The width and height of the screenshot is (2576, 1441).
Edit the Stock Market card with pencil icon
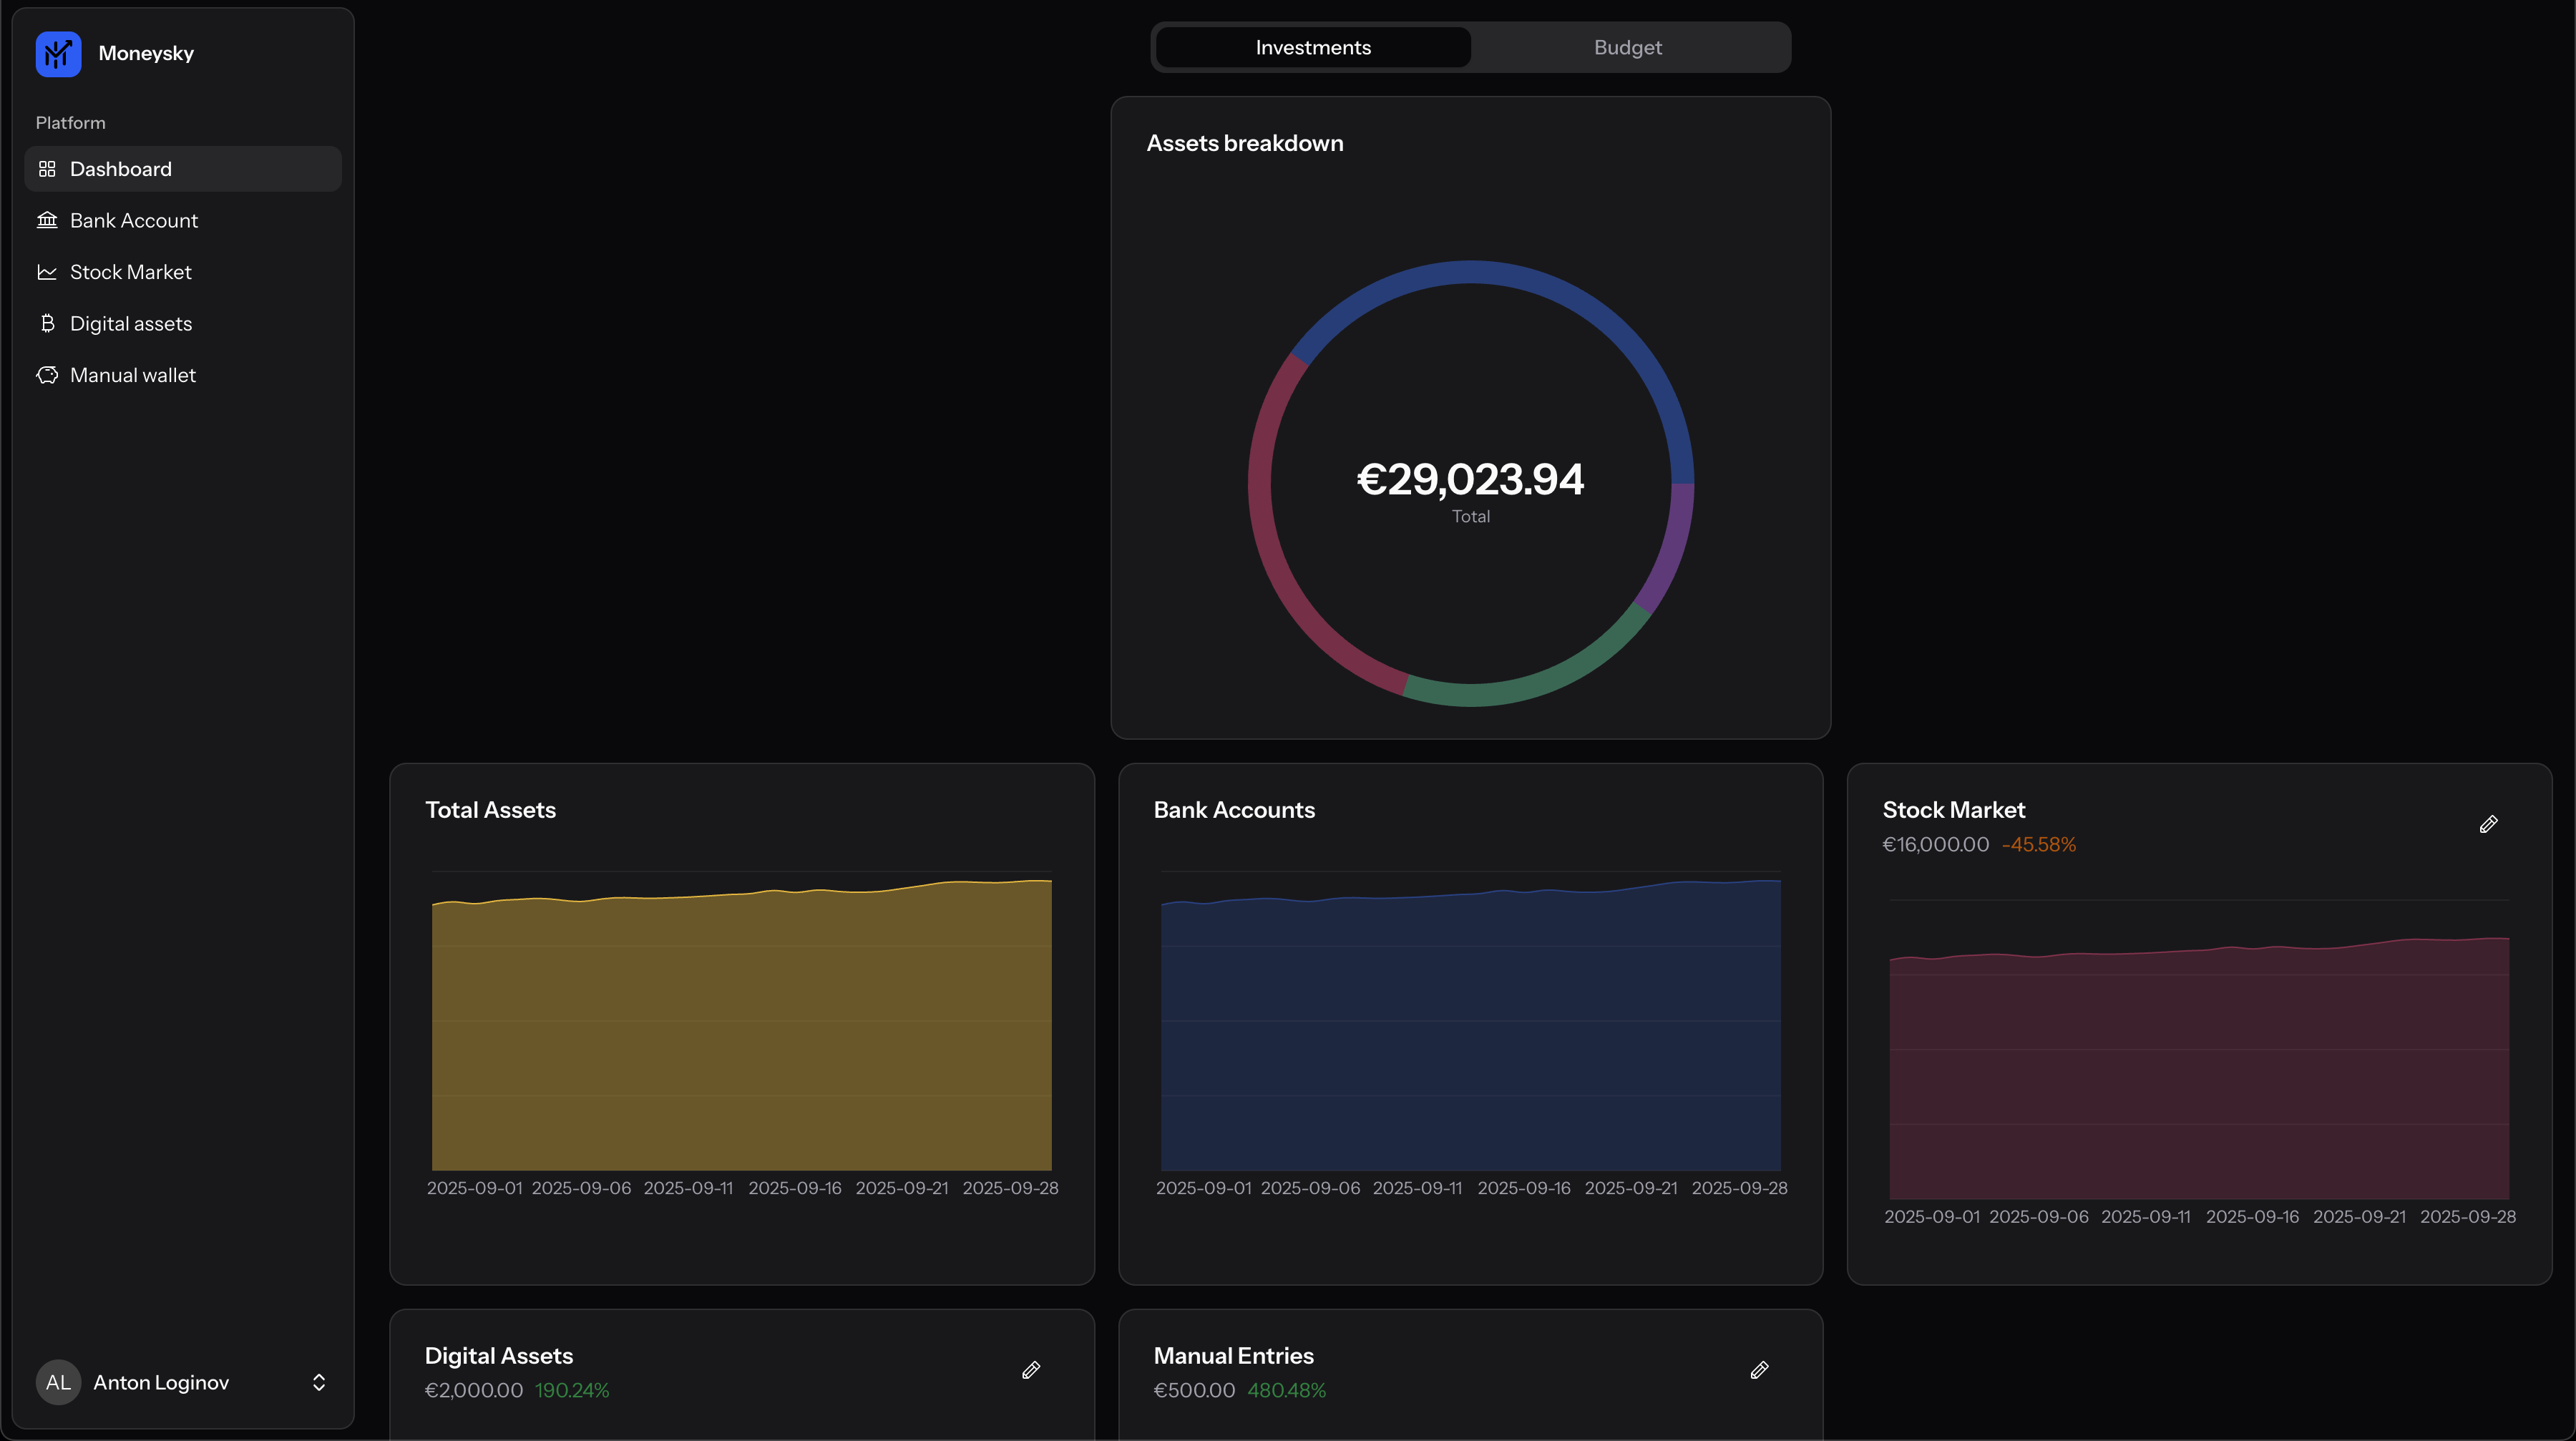click(x=2488, y=824)
